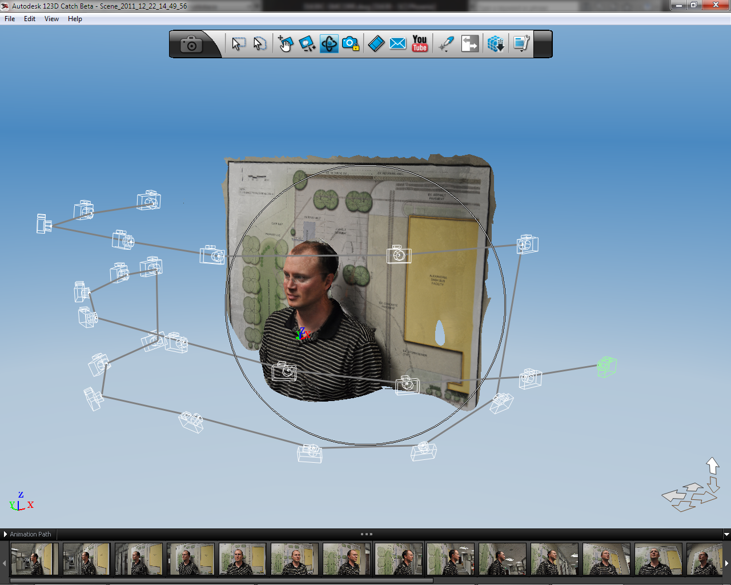Select the last partially visible filmstrip thumbnail
The height and width of the screenshot is (585, 731).
[704, 559]
